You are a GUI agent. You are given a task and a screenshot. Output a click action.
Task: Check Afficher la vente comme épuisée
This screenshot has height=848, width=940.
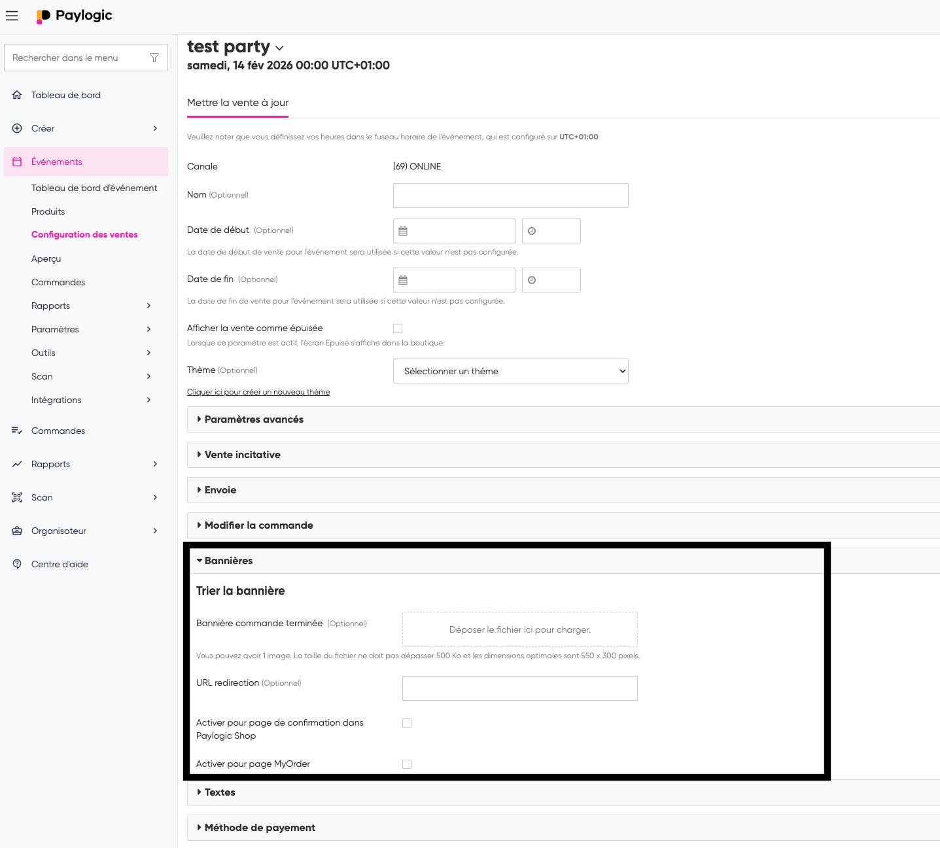[x=398, y=328]
